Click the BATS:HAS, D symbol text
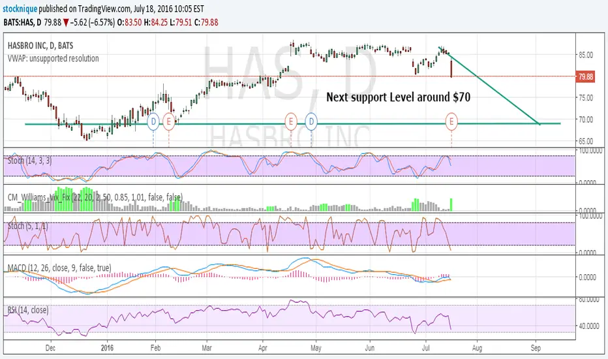This screenshot has width=608, height=359. click(22, 22)
